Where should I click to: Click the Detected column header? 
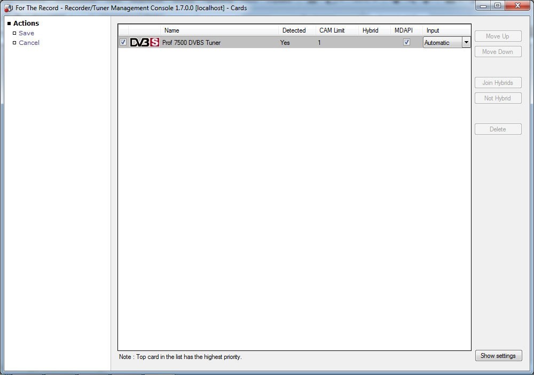tap(294, 30)
